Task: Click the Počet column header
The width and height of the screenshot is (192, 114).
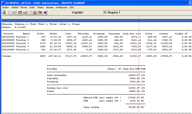Action: pos(41,34)
